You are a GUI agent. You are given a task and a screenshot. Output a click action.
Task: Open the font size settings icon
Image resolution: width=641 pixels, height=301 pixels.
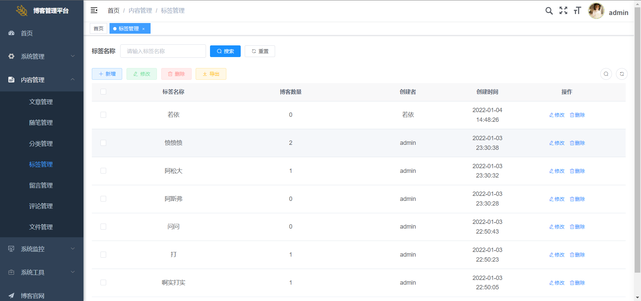tap(577, 11)
